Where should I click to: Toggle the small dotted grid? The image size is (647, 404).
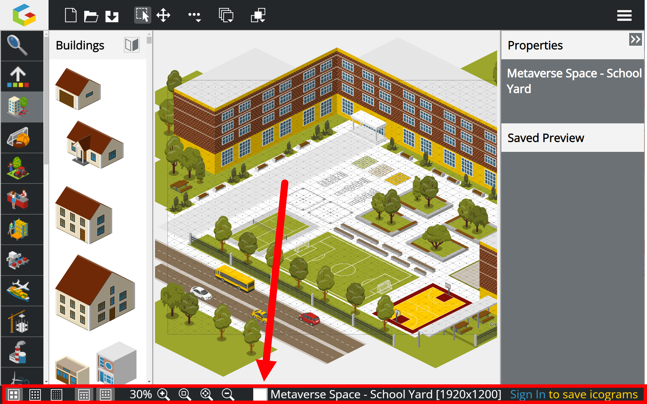(x=57, y=395)
